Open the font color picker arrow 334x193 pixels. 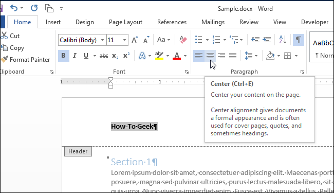[x=185, y=56]
